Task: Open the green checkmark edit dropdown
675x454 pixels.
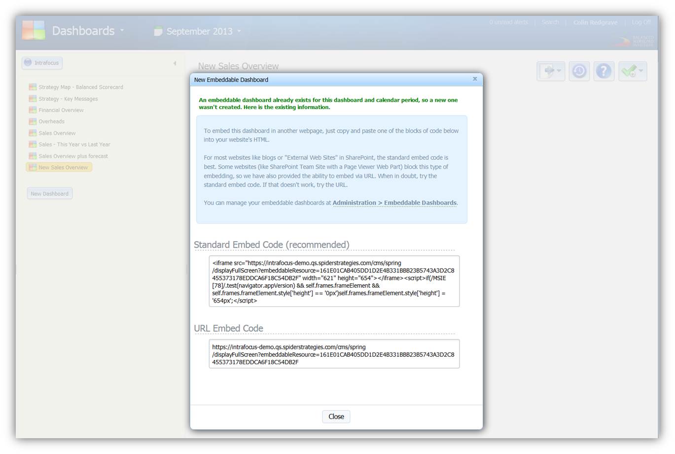Action: (x=633, y=71)
